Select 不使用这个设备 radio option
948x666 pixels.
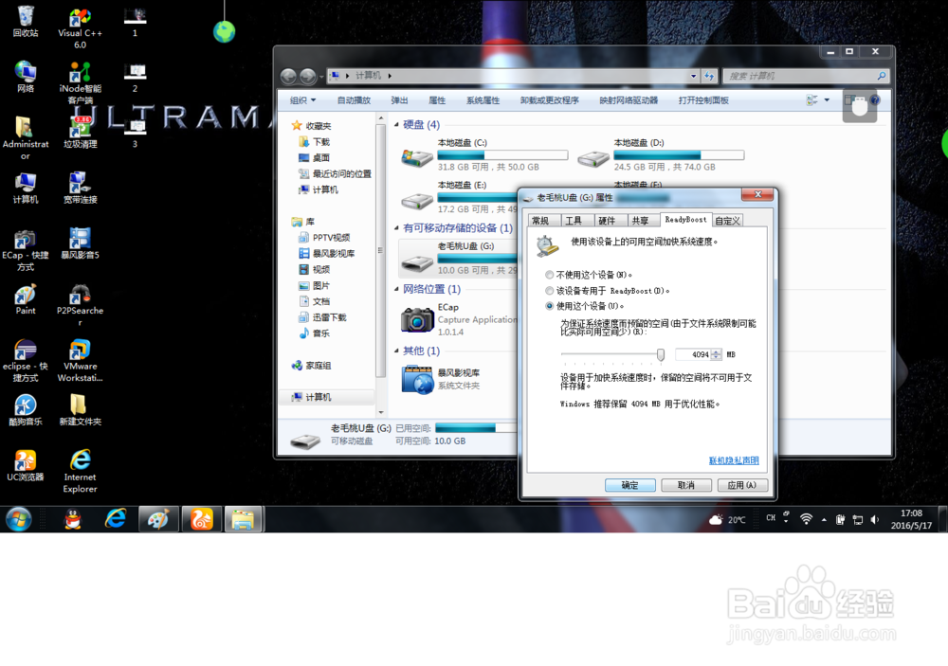coord(550,275)
